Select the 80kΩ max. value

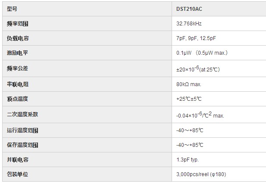coord(189,84)
